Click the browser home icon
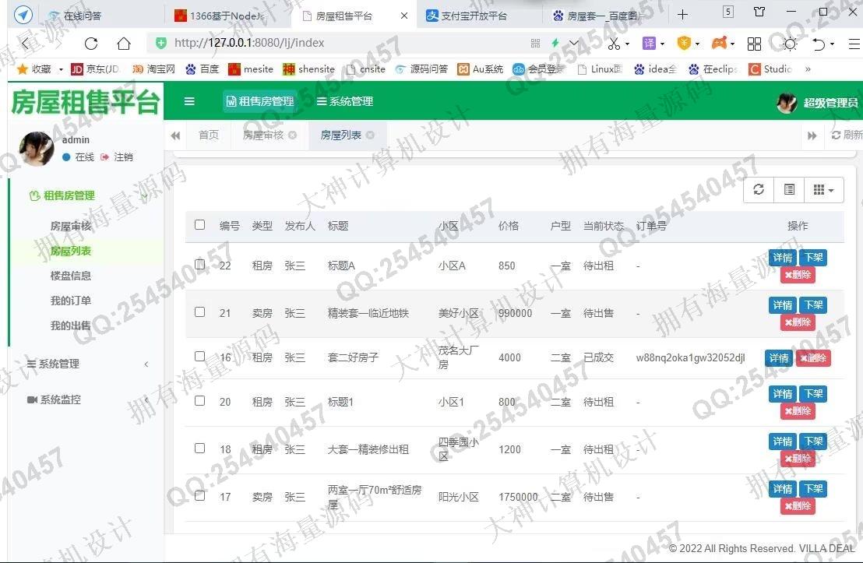Image resolution: width=863 pixels, height=563 pixels. pos(124,44)
